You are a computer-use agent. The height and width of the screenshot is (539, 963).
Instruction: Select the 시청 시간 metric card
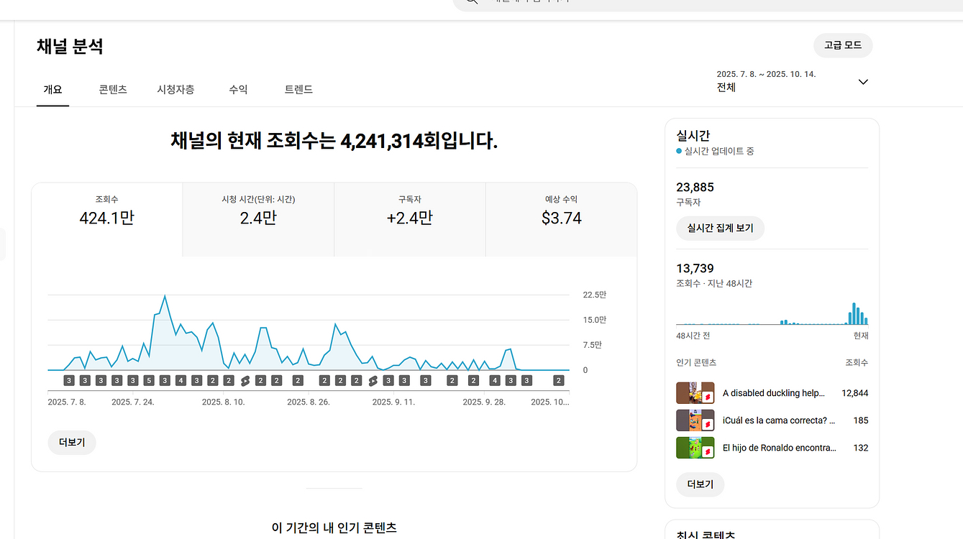click(x=258, y=219)
